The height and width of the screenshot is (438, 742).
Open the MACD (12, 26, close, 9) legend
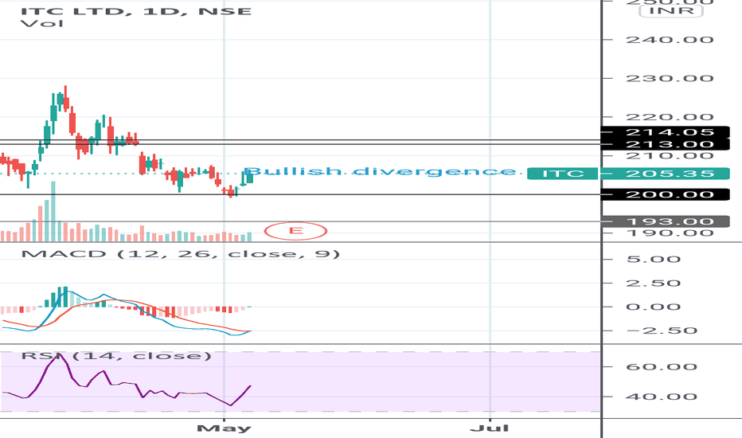coord(181,254)
